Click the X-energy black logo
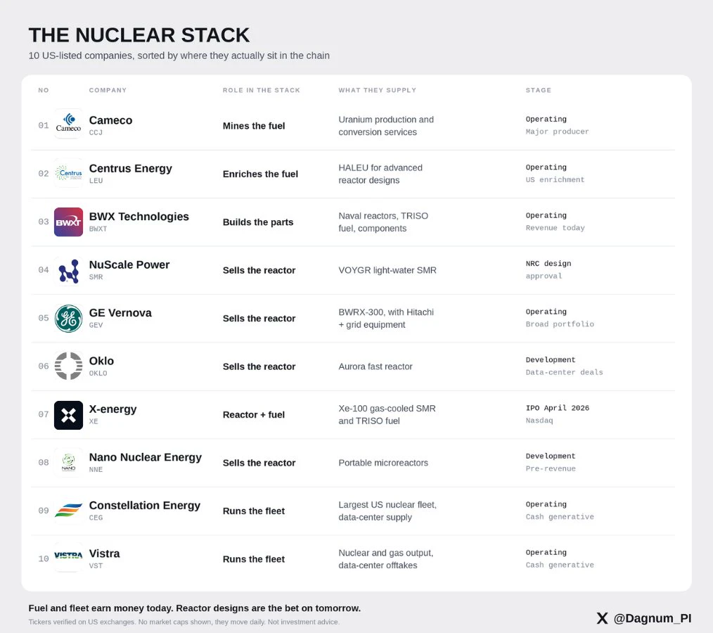The height and width of the screenshot is (633, 713). pyautogui.click(x=68, y=415)
